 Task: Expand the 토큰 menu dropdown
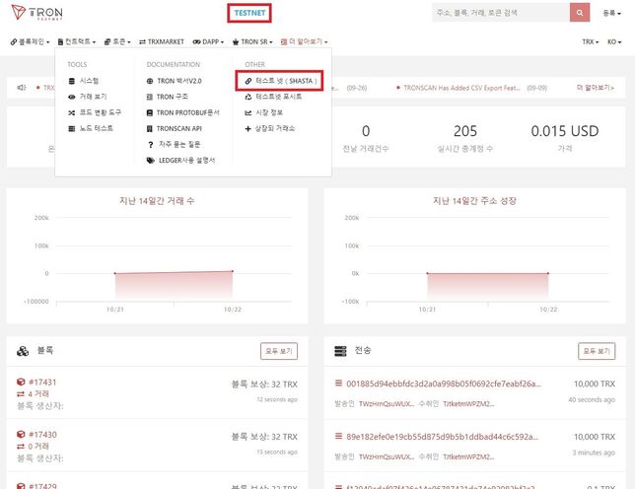point(117,41)
